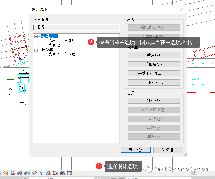The width and height of the screenshot is (215, 179).
Task: Toggle Shadows off icon in view bar
Action: [x=13, y=173]
